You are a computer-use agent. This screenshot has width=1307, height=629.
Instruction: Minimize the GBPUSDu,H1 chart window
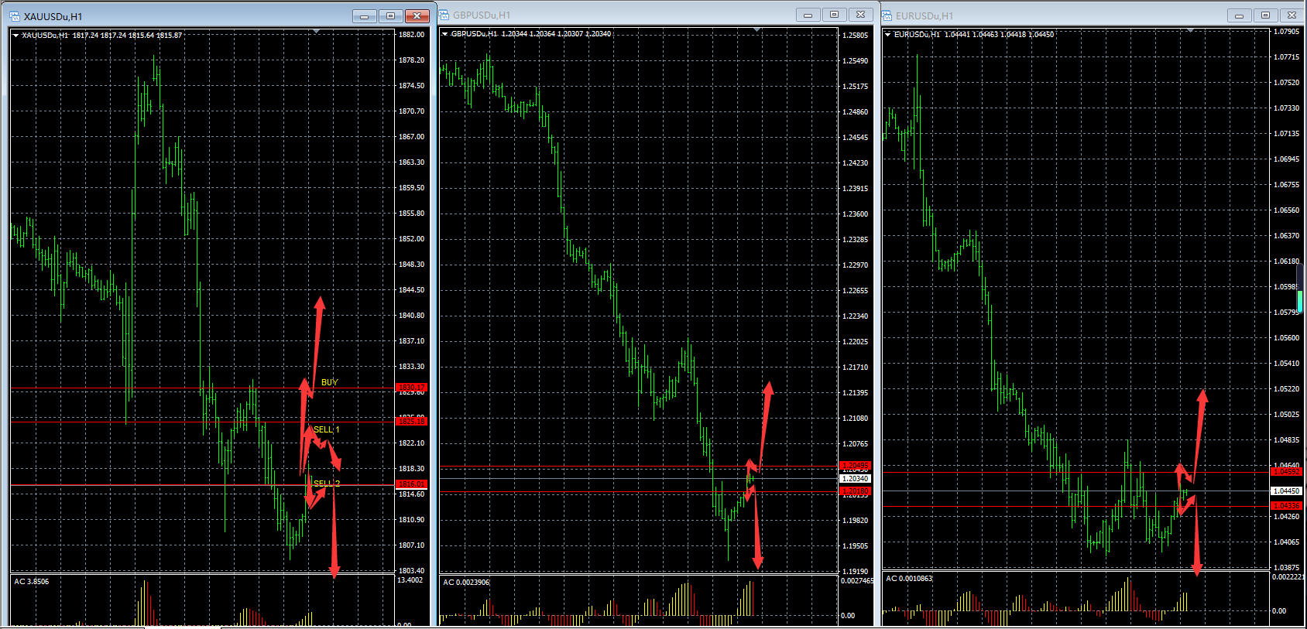coord(808,15)
